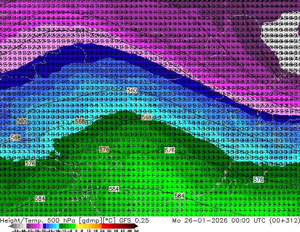Click the '(00+312)' forecast hour text

click(285, 221)
